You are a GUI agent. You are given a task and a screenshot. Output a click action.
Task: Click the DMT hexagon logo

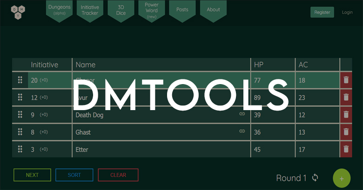point(18,12)
